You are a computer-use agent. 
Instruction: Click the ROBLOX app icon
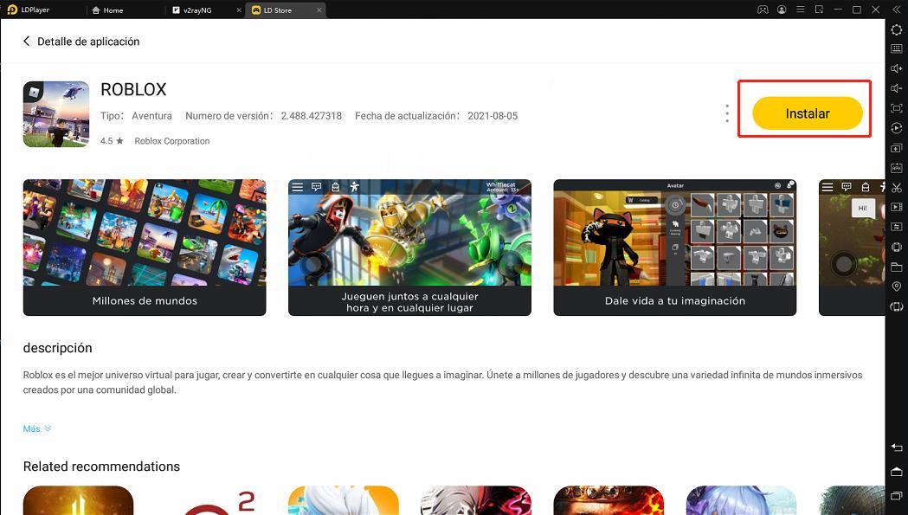(x=56, y=114)
